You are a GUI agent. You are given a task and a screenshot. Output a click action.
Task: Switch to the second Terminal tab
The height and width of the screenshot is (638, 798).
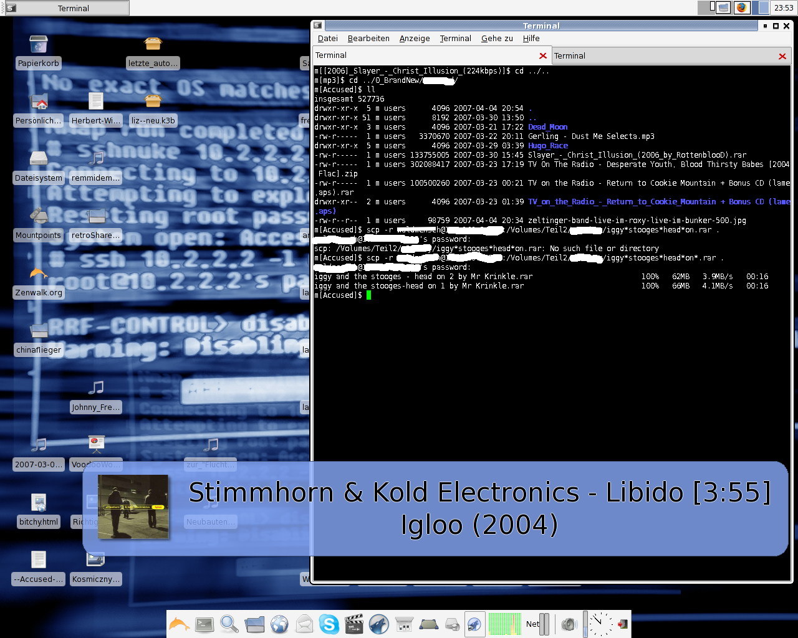pyautogui.click(x=671, y=55)
